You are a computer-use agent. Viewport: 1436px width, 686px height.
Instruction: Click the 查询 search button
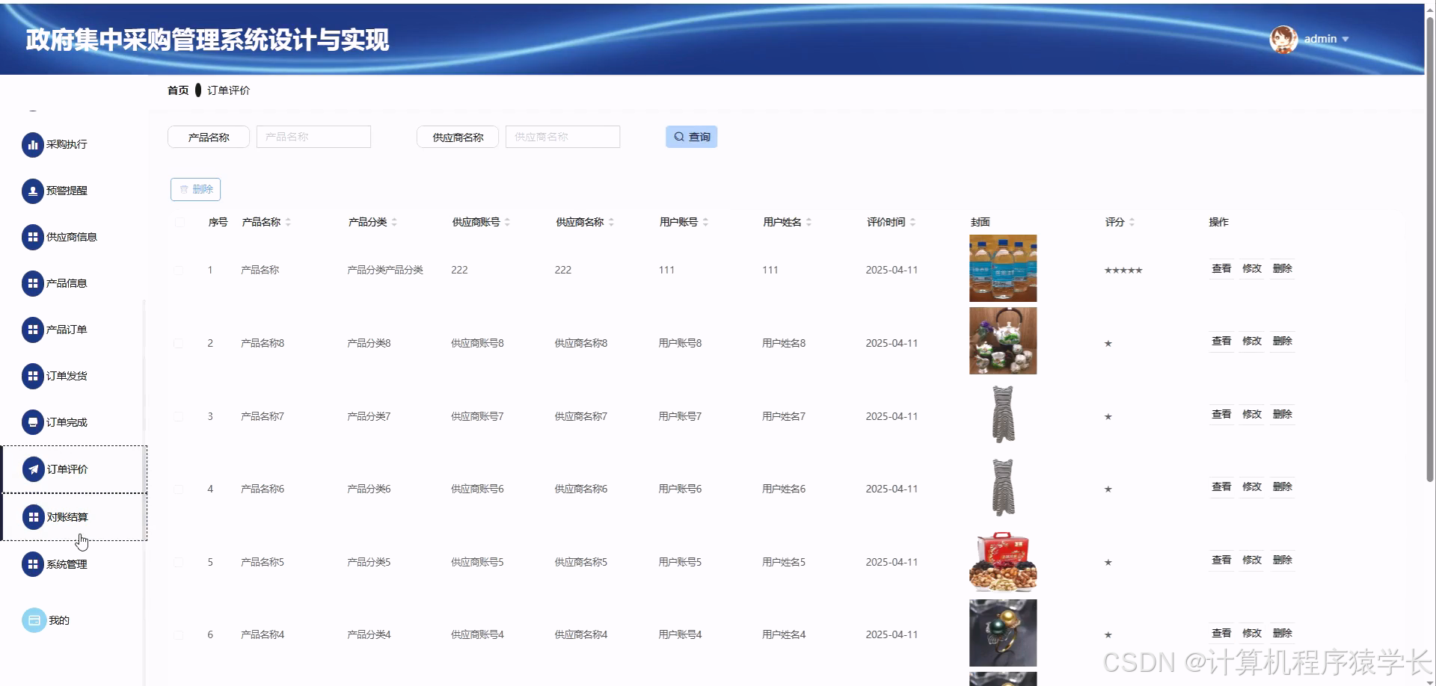(690, 137)
